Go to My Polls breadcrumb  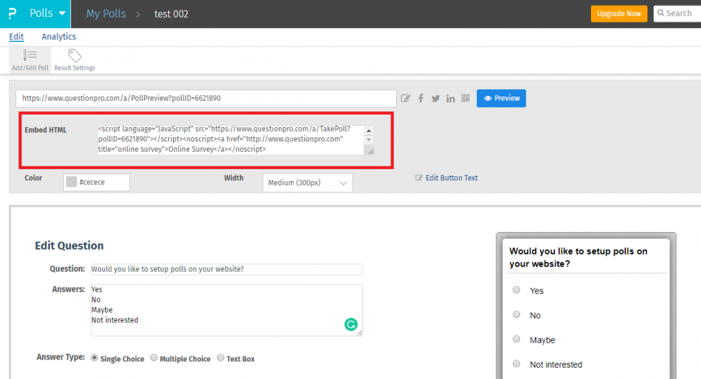(106, 14)
